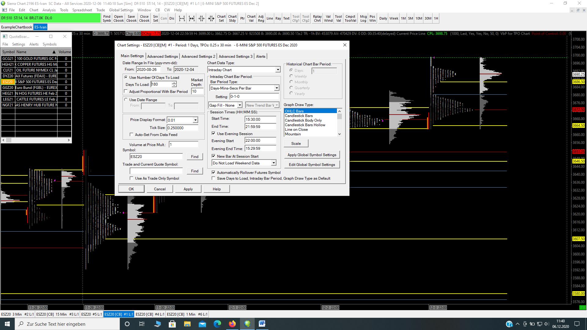Click the Apply Global Symbol Settings button

[312, 155]
